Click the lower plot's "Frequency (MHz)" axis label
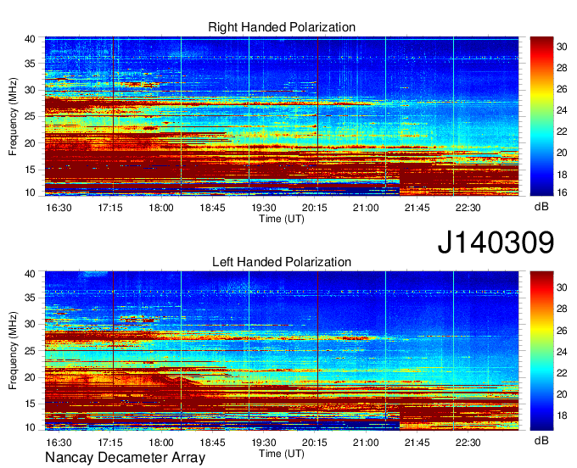This screenshot has width=577, height=468. click(x=13, y=351)
